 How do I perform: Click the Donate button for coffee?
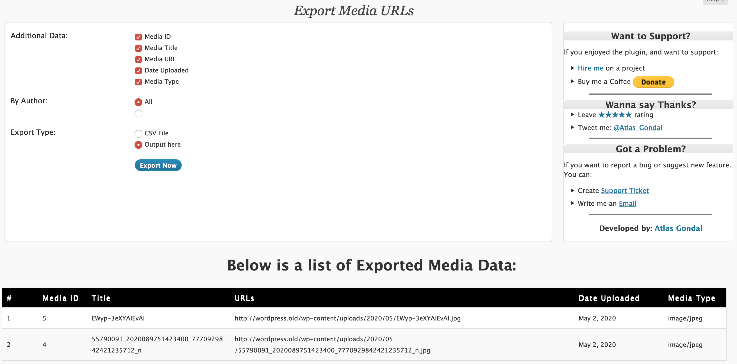[654, 82]
